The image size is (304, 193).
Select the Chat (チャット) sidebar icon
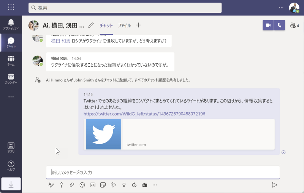tap(11, 42)
